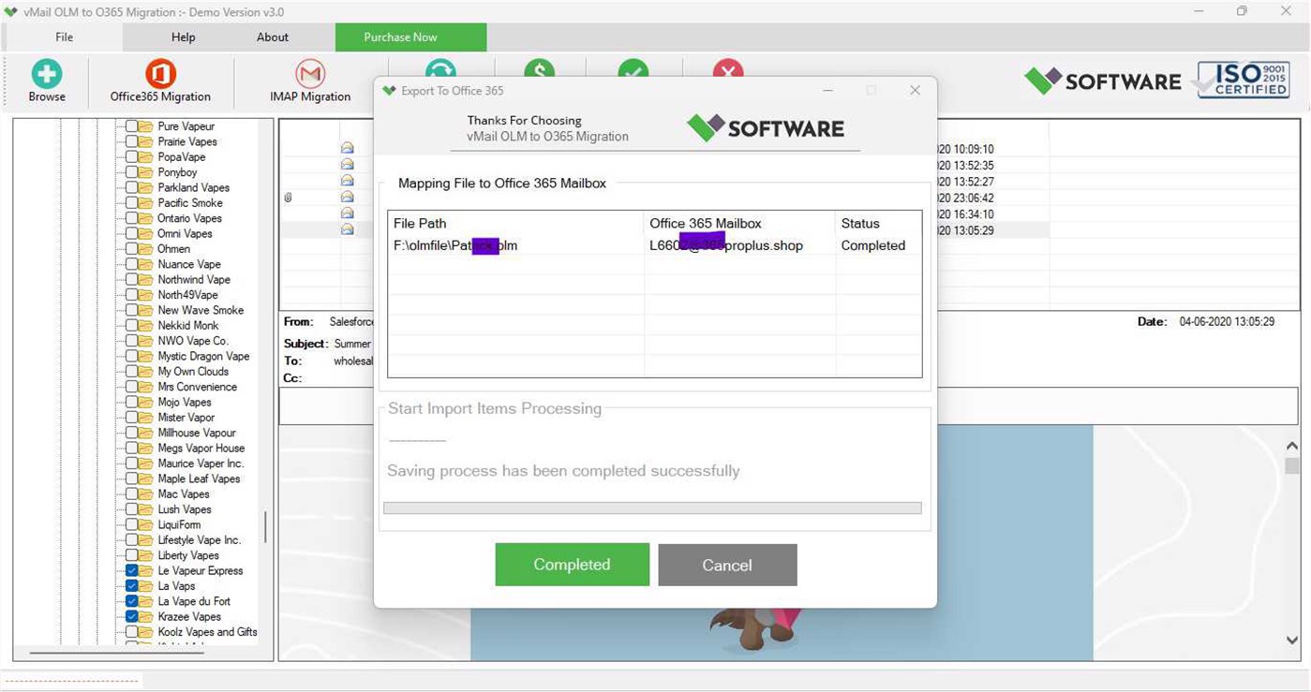The image size is (1311, 692).
Task: Select the Omni Vapes folder
Action: pos(185,234)
